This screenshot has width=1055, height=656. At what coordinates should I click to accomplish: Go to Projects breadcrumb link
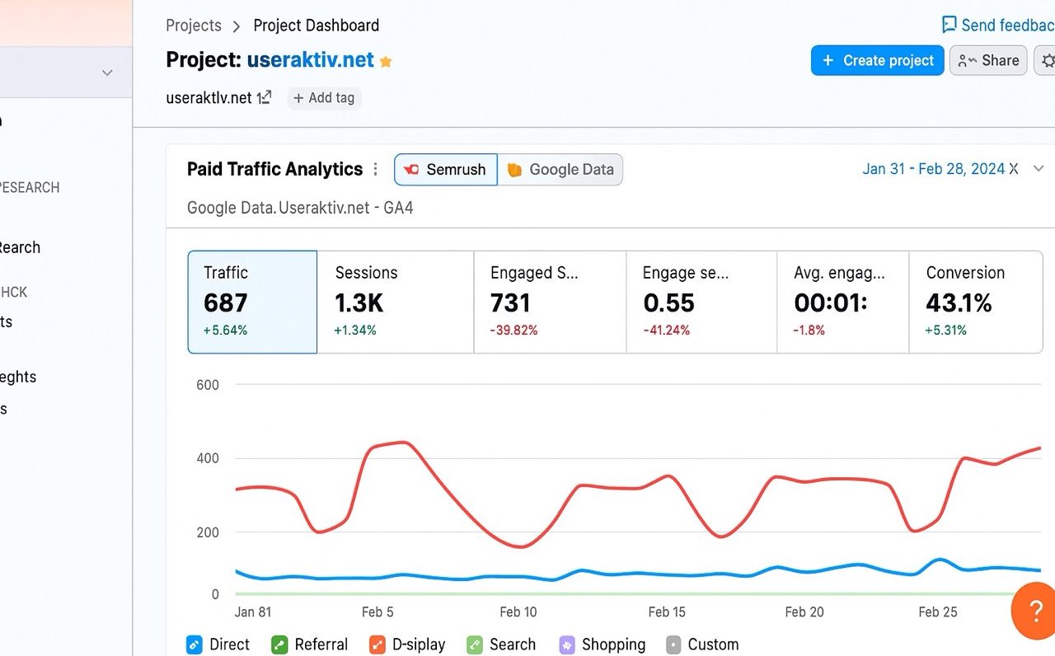(x=194, y=26)
